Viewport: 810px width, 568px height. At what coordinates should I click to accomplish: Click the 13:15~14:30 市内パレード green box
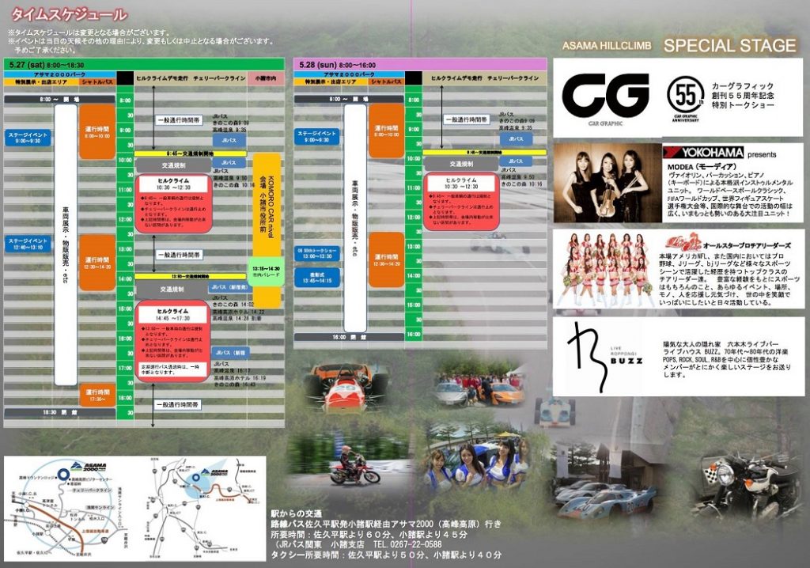pyautogui.click(x=266, y=271)
